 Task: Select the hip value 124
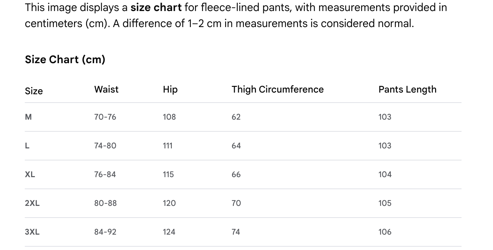[169, 232]
